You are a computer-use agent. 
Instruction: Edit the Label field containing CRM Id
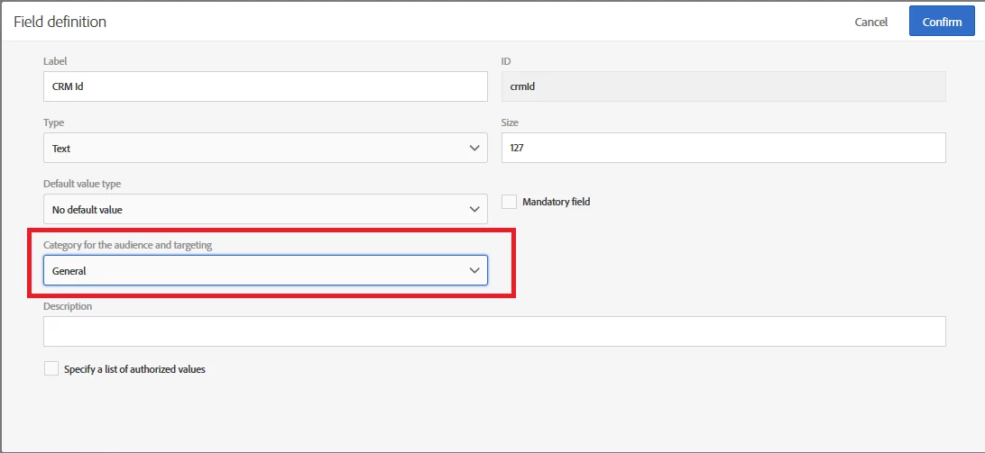(x=265, y=86)
